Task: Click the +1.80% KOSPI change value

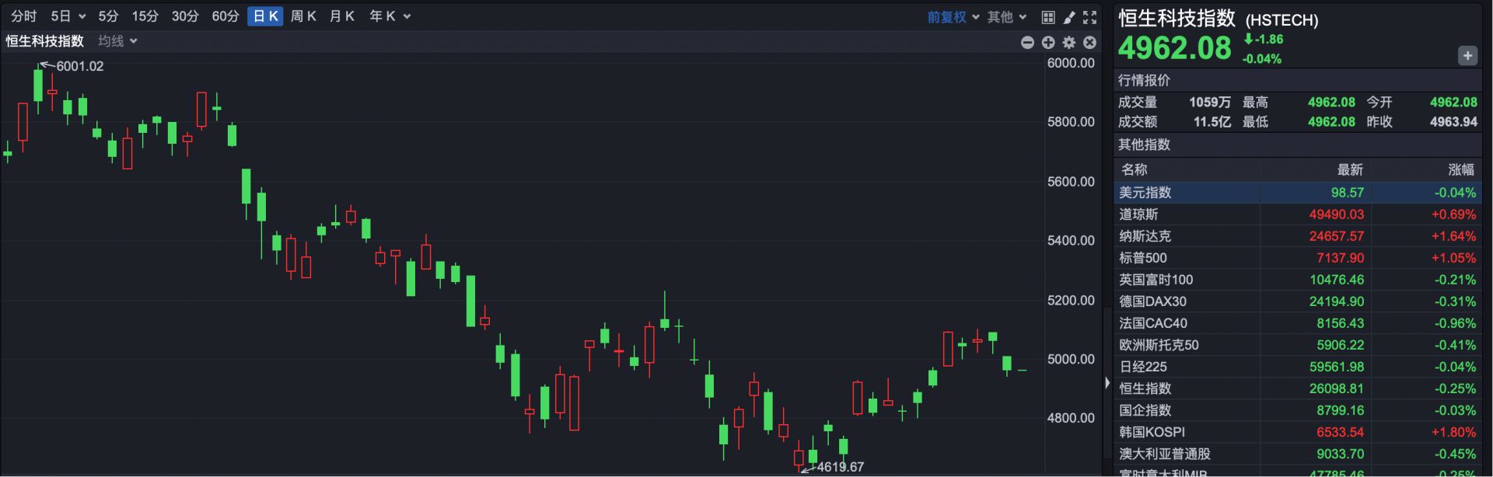Action: pyautogui.click(x=1453, y=432)
